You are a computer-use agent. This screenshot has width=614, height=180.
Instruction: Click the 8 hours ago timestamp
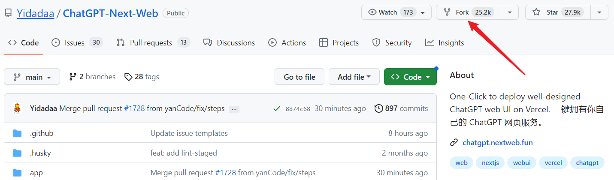408,133
